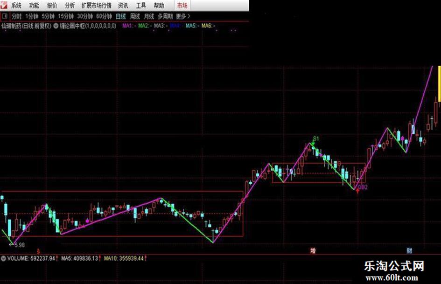The width and height of the screenshot is (441, 284).
Task: Click the 仙琚制药 stock title
Action: (x=11, y=26)
